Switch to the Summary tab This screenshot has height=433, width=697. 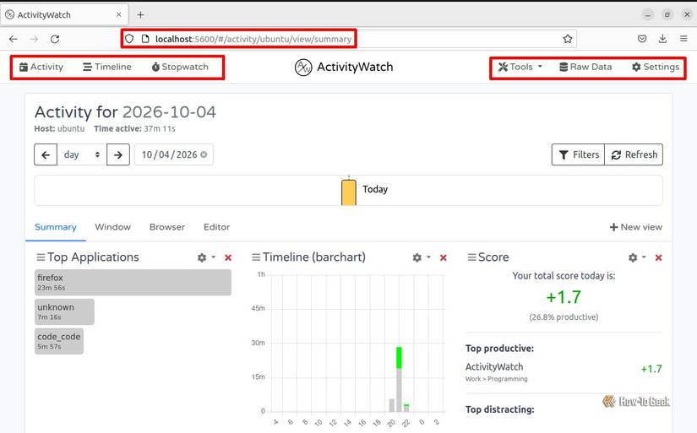[x=56, y=227]
